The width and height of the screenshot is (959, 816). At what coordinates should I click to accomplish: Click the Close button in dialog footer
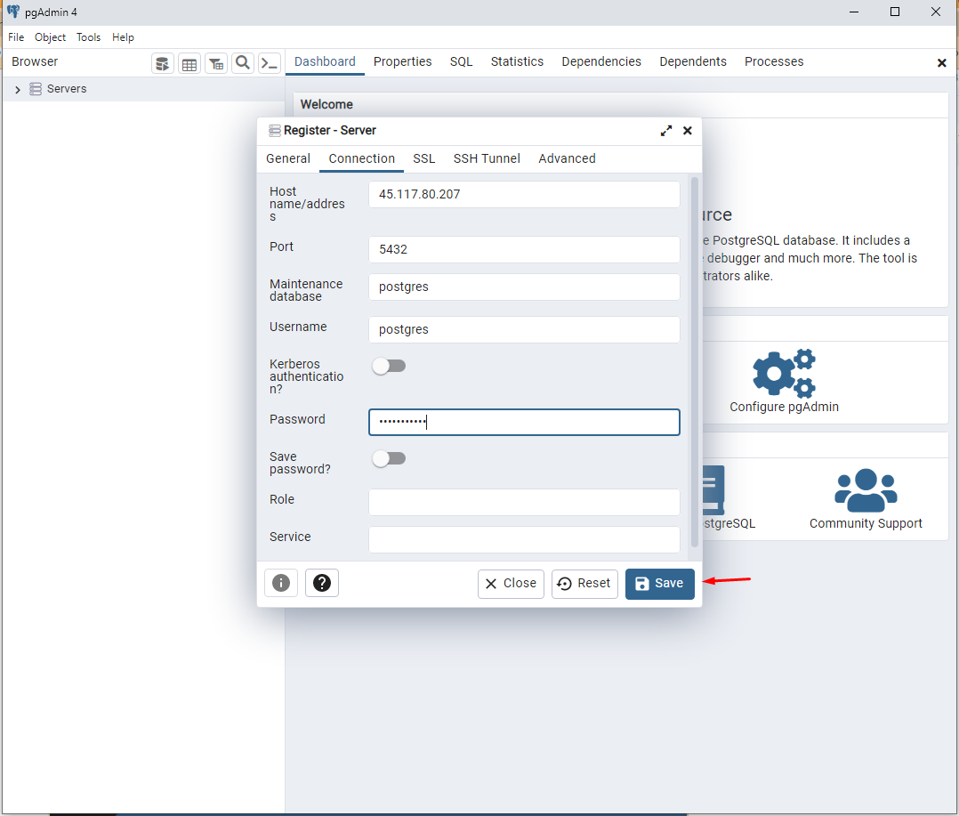coord(511,584)
